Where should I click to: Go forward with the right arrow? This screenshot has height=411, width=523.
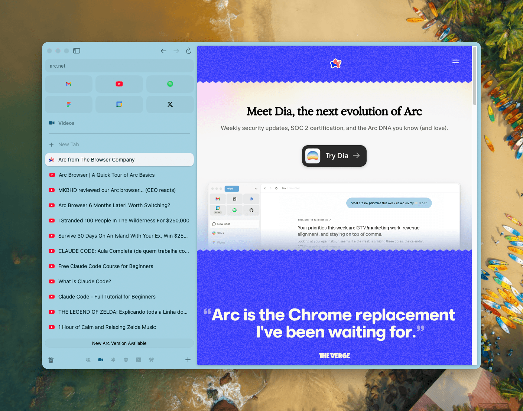[176, 51]
